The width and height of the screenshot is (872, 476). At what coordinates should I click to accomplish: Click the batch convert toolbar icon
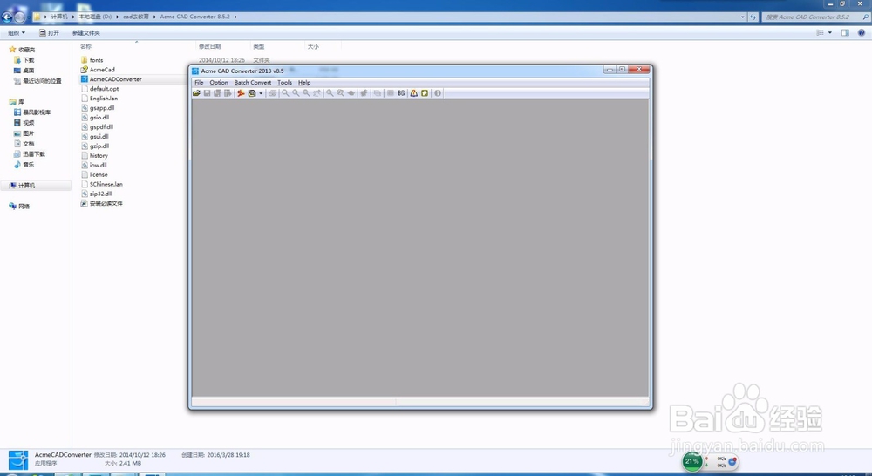pos(253,93)
